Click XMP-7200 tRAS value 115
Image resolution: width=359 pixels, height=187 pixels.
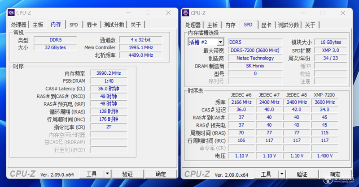324,133
